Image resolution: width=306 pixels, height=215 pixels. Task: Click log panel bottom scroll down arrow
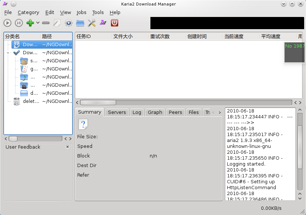(300, 199)
